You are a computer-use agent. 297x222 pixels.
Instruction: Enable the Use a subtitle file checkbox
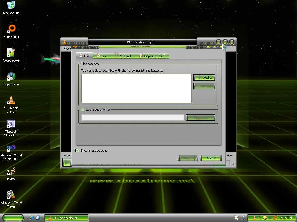point(83,110)
